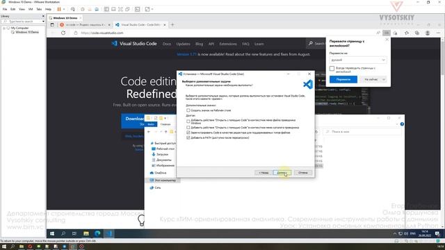This screenshot has width=445, height=250.
Task: Open the VMware Tabs menu
Action: [39, 9]
